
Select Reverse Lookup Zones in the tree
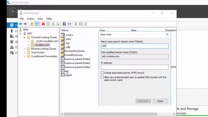point(44,49)
